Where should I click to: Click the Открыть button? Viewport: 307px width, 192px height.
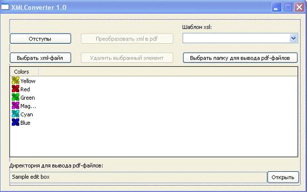pyautogui.click(x=283, y=177)
